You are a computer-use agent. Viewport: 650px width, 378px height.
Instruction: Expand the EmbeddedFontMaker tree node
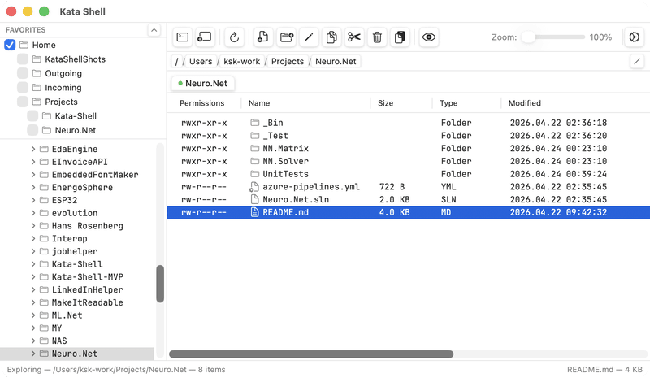click(33, 175)
